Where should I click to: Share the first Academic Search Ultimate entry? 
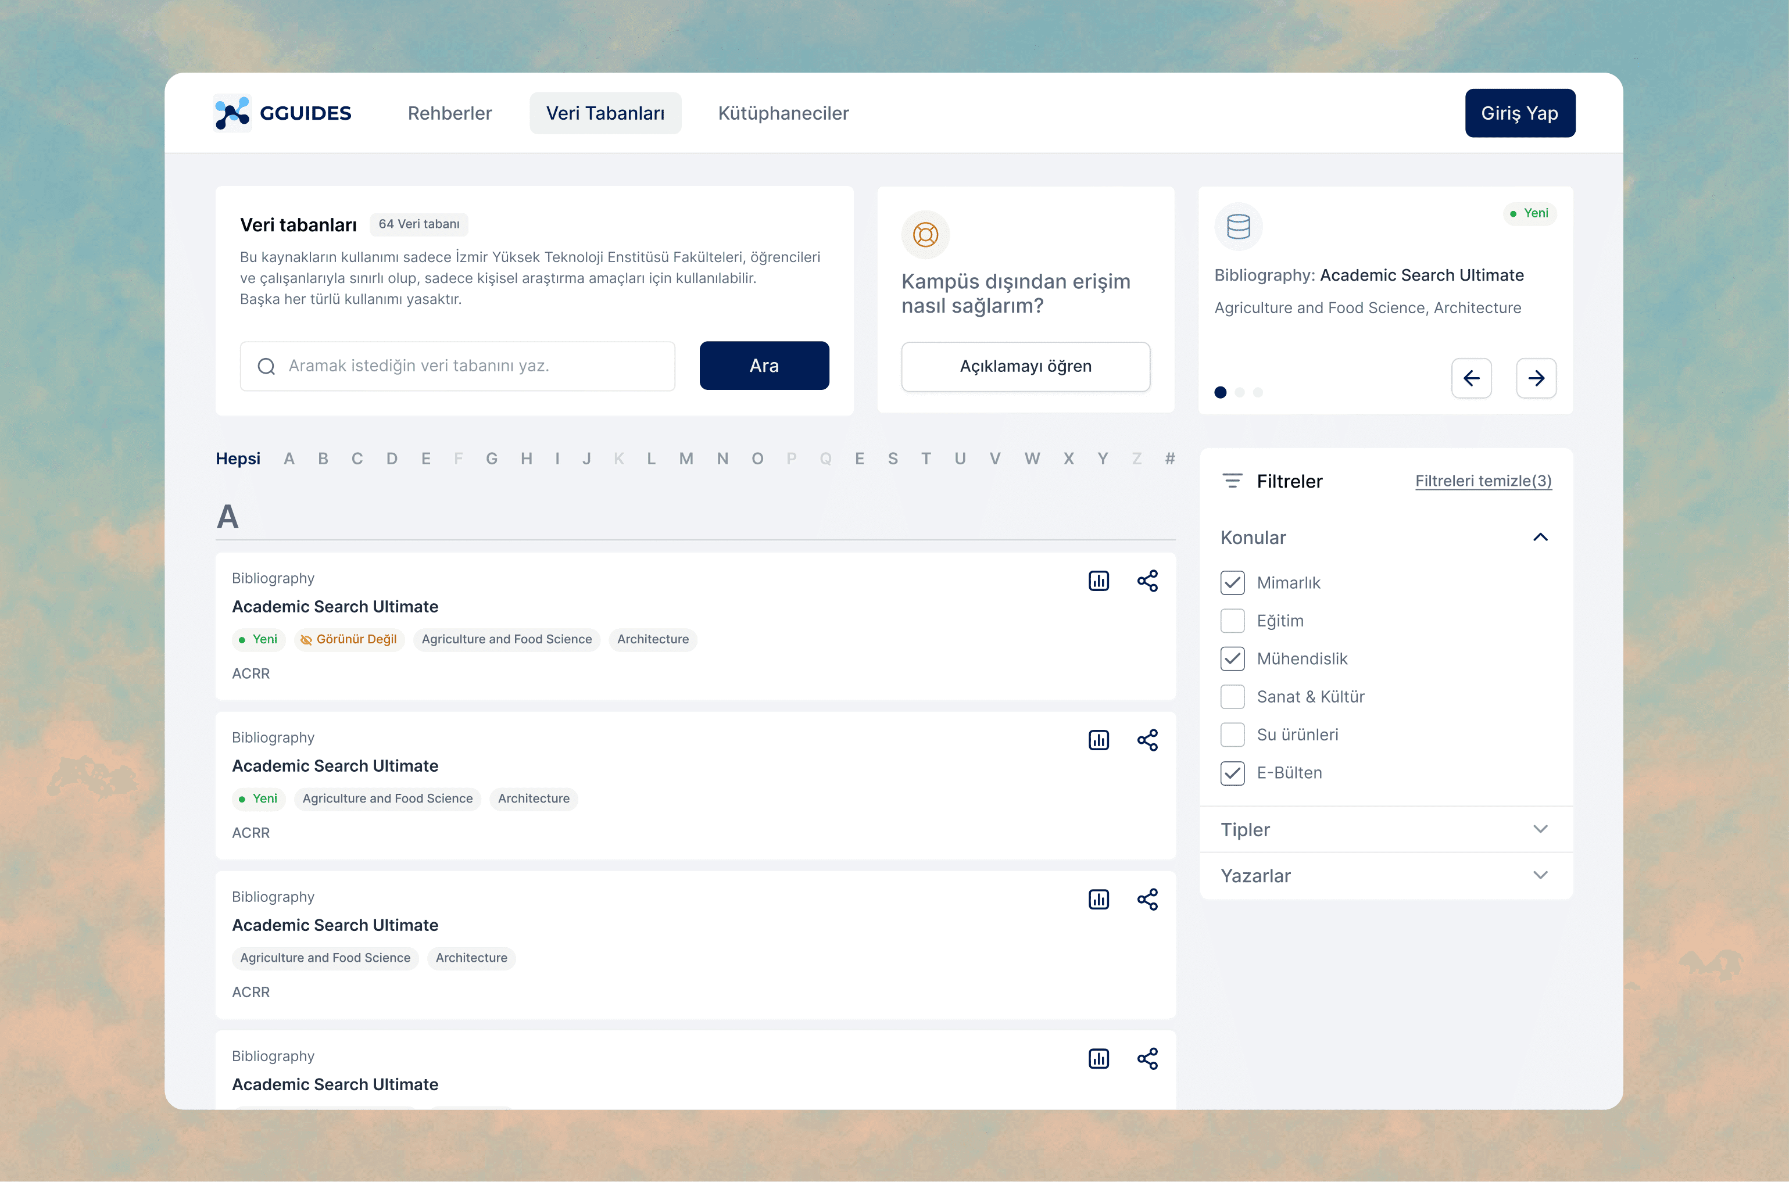pyautogui.click(x=1147, y=581)
